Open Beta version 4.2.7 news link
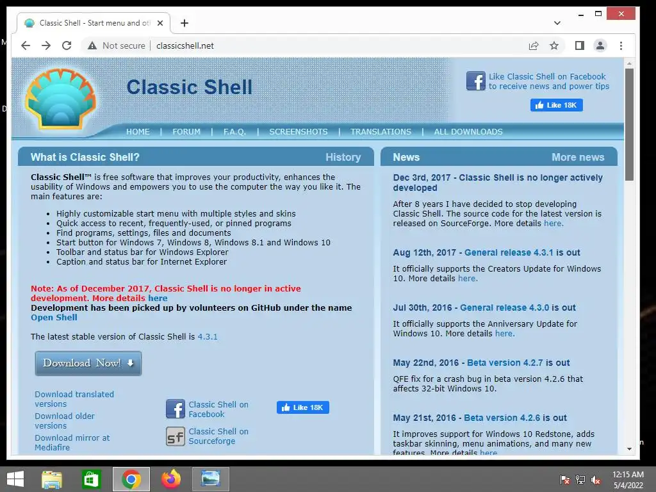This screenshot has width=656, height=492. tap(505, 363)
